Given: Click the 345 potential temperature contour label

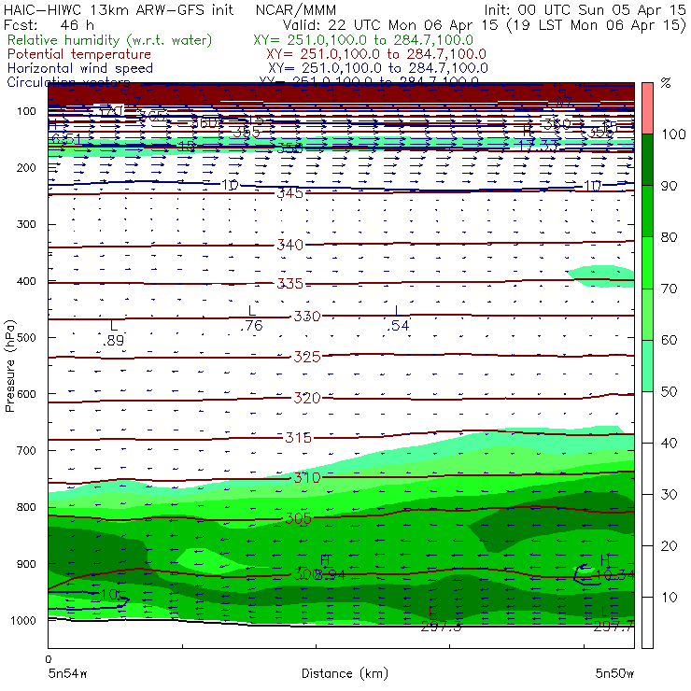Looking at the screenshot, I should pos(290,193).
